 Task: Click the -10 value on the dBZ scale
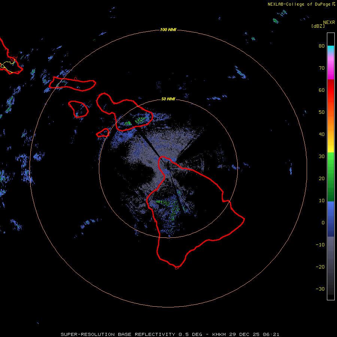320,245
